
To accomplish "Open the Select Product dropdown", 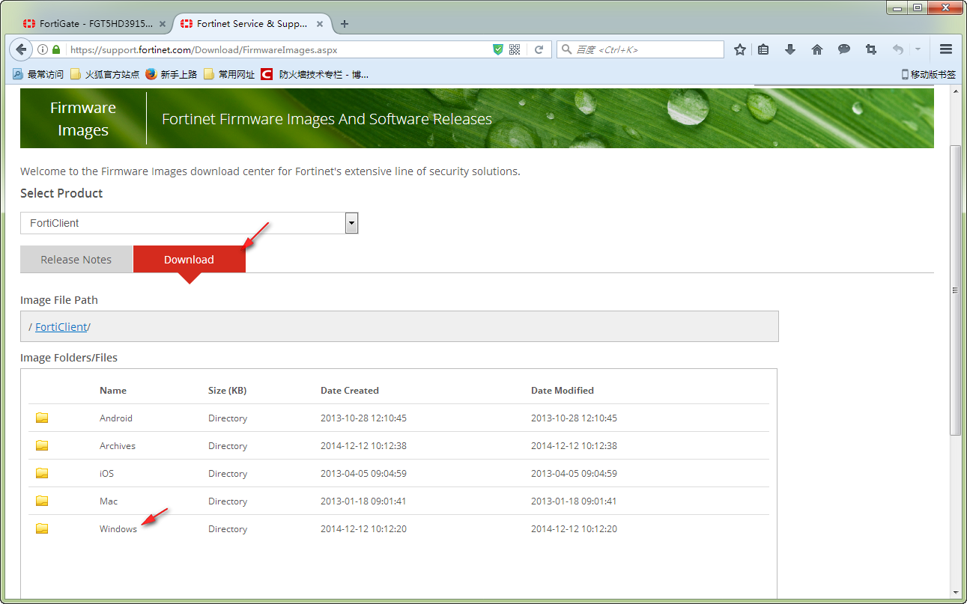I will click(x=190, y=223).
